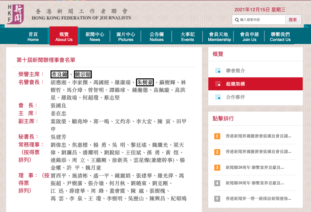Go to the 首頁 Home page
This screenshot has width=311, height=212.
point(33,37)
